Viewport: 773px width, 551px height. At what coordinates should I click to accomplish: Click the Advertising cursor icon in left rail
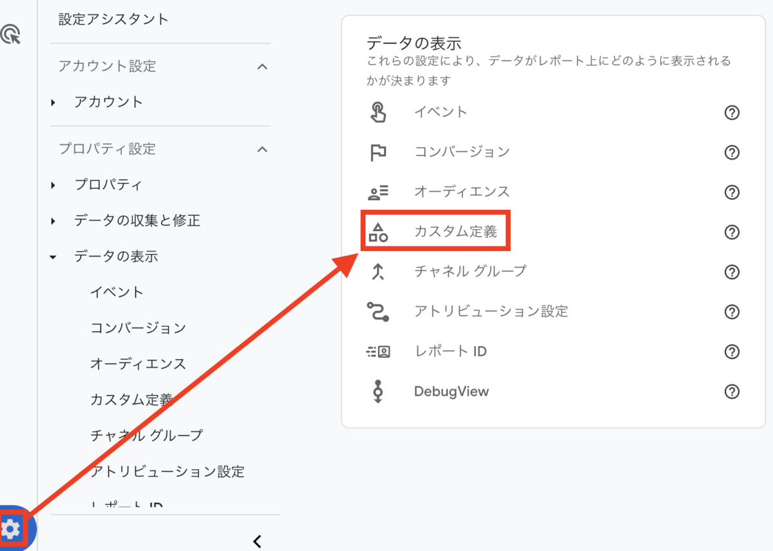tap(11, 34)
